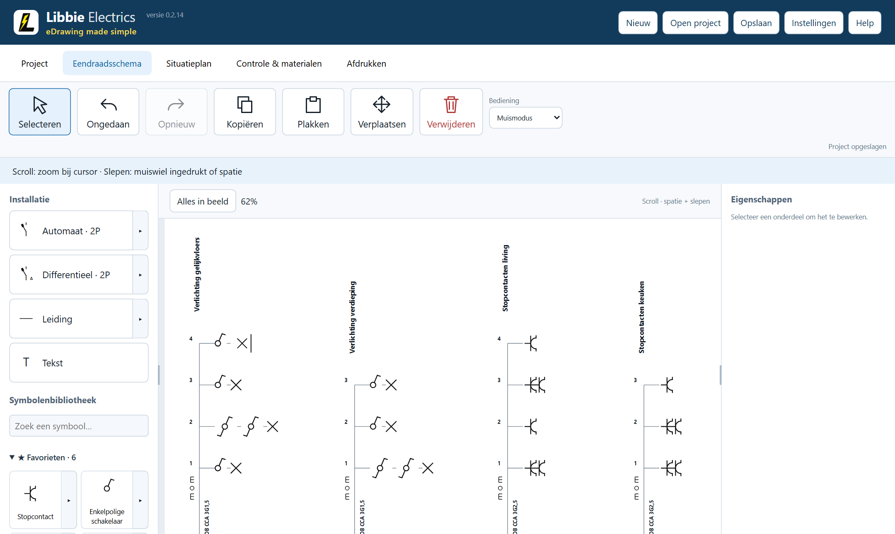Fit drawing with Alles in beeld
The image size is (895, 534).
click(203, 201)
